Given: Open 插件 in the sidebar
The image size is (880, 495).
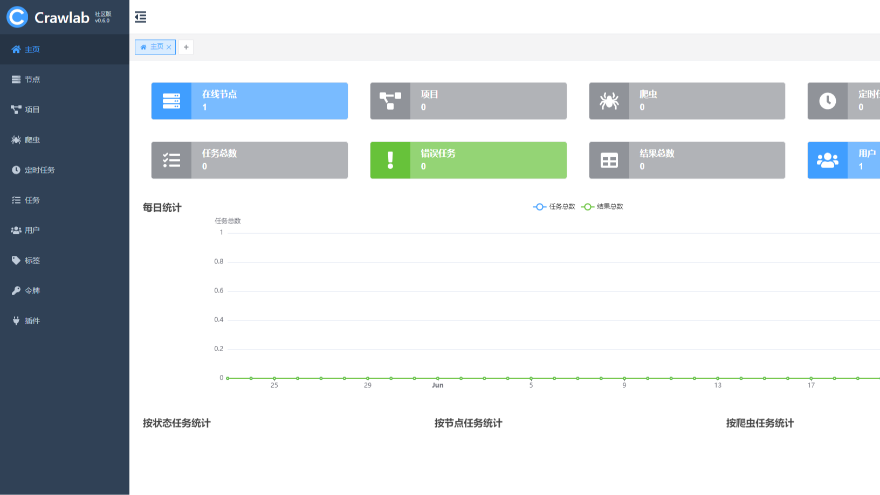Looking at the screenshot, I should pyautogui.click(x=65, y=320).
